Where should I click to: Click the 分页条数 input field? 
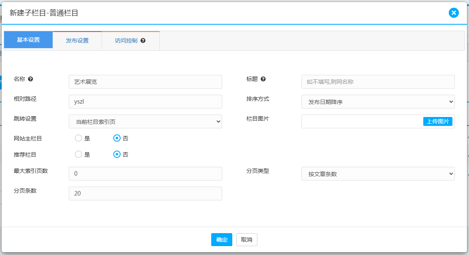[x=145, y=193]
